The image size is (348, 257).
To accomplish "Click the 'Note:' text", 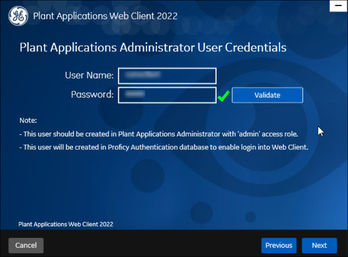I will pyautogui.click(x=28, y=120).
